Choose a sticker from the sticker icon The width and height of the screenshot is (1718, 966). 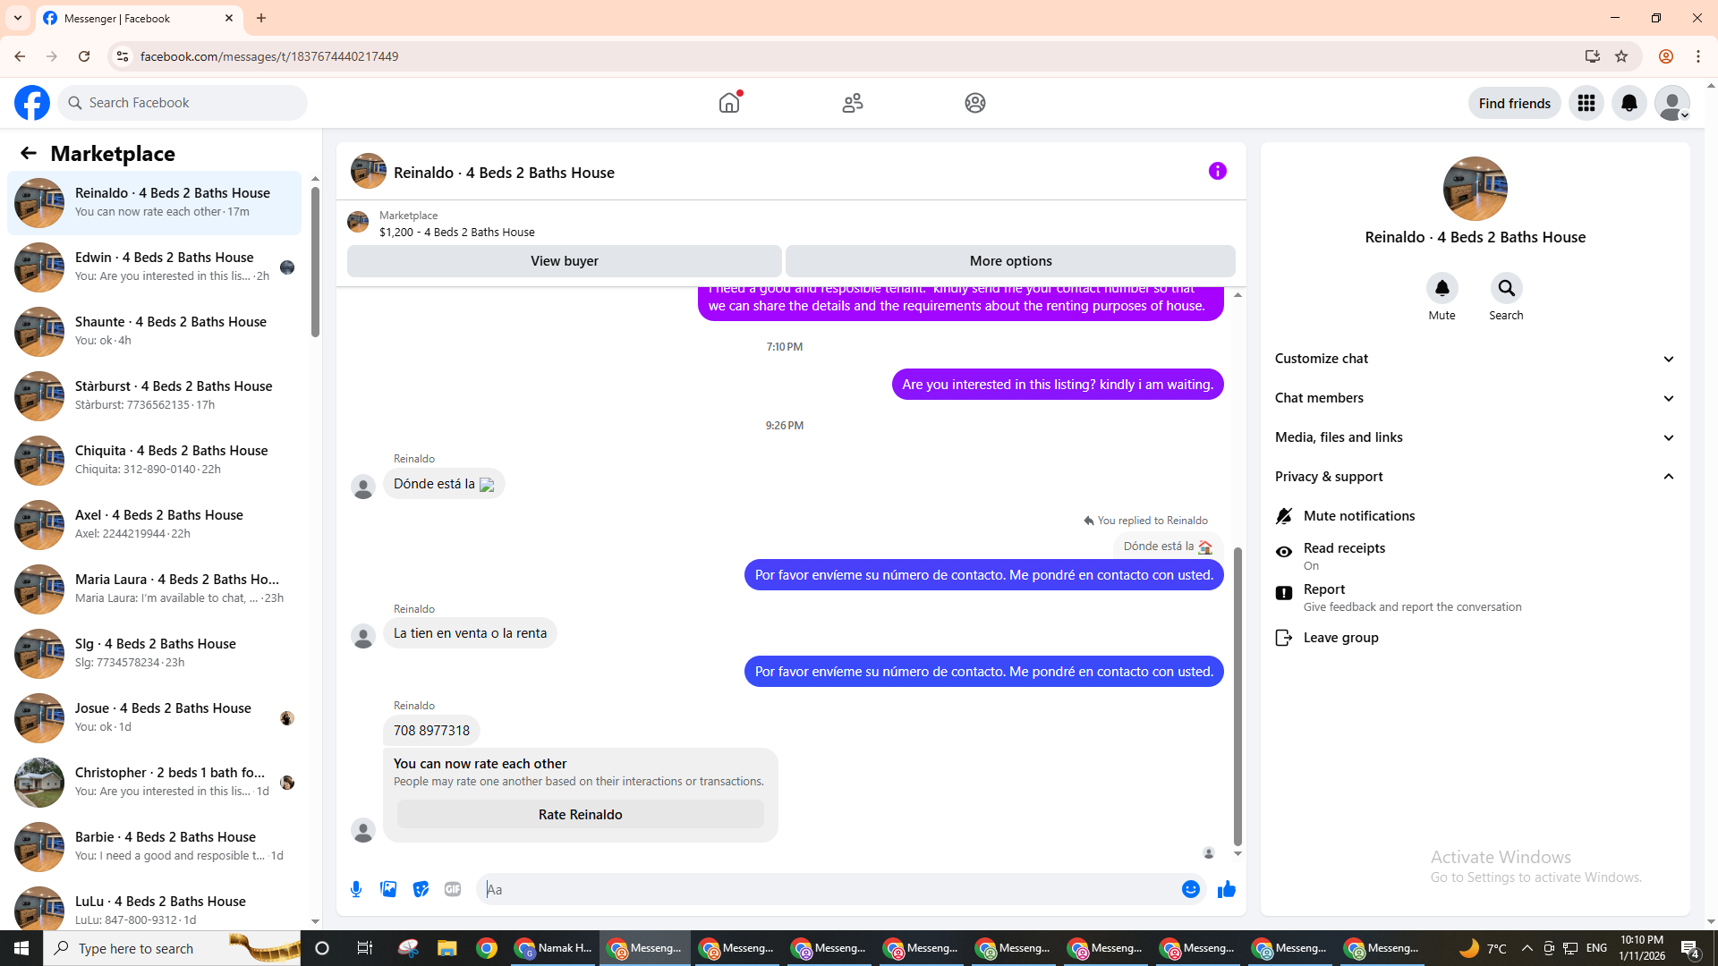(x=421, y=889)
